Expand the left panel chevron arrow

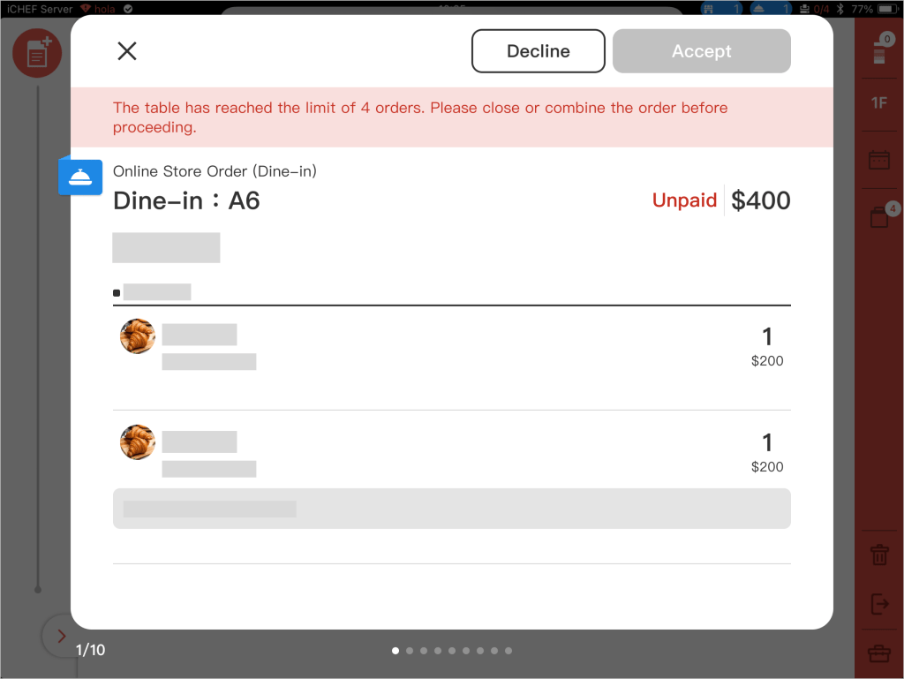click(x=61, y=636)
